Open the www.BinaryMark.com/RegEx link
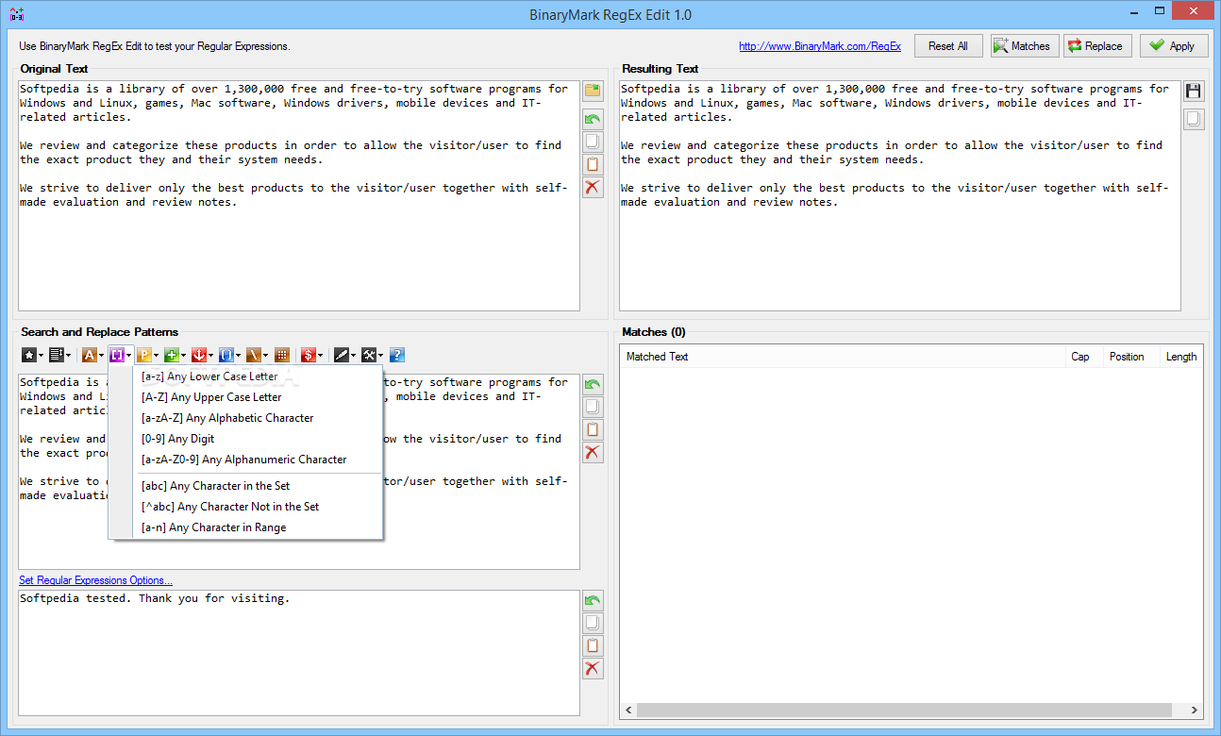The image size is (1221, 736). (x=820, y=46)
